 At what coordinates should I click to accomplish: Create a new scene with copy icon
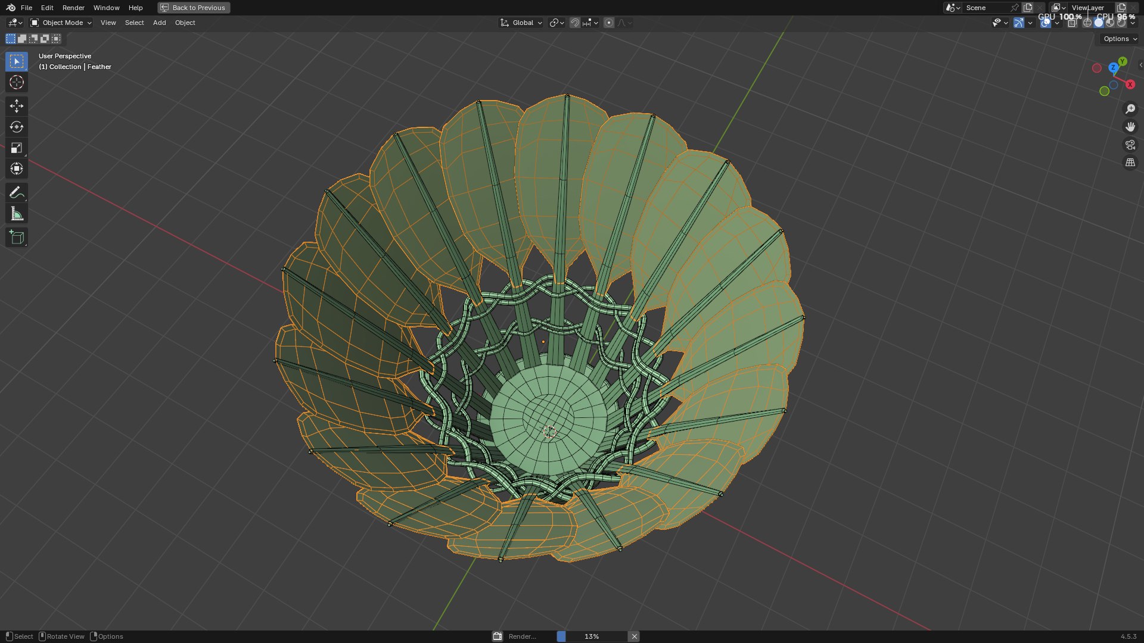coord(1028,8)
